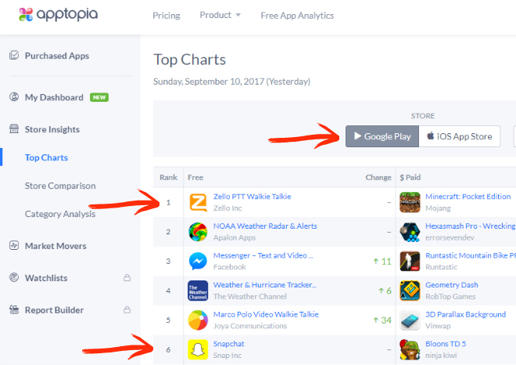Open the Marco Polo app icon
The image size is (516, 365).
[199, 320]
